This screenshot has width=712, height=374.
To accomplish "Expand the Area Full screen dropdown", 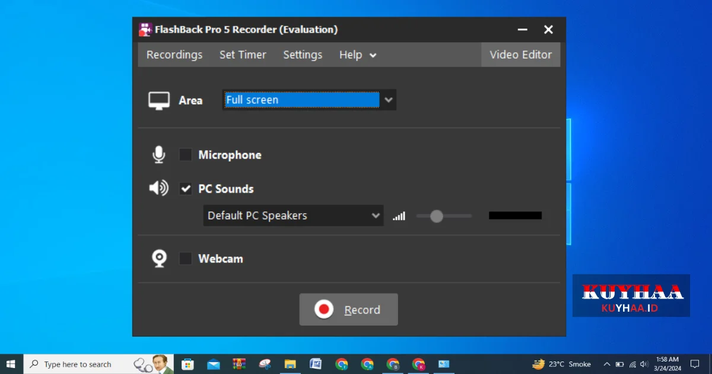I will click(389, 100).
